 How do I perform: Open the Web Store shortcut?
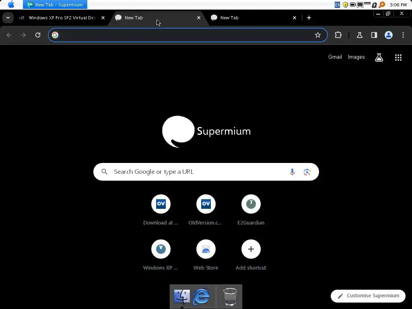206,255
